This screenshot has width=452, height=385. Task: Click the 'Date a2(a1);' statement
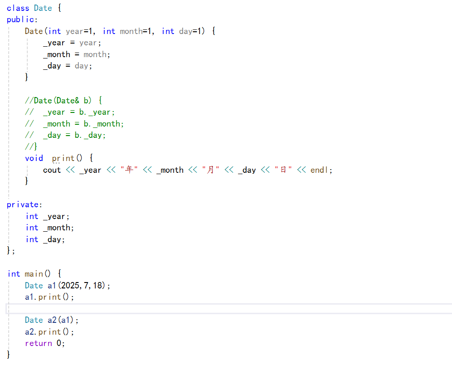[x=52, y=320]
